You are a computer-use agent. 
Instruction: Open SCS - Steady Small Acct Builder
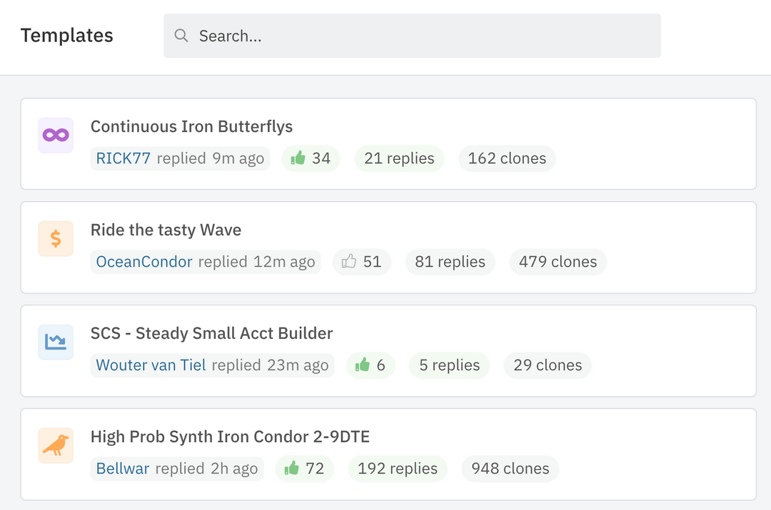click(x=211, y=334)
